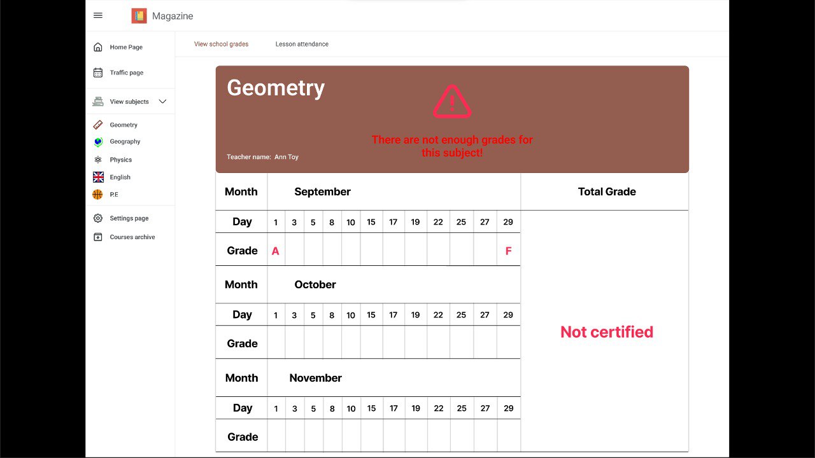The image size is (815, 458).
Task: Click the Courses archive box icon
Action: pos(98,237)
